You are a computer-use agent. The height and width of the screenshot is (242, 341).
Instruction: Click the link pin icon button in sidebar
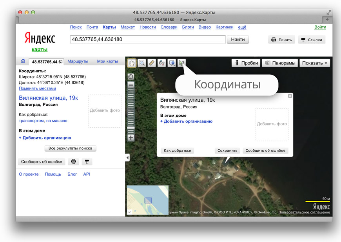click(87, 161)
